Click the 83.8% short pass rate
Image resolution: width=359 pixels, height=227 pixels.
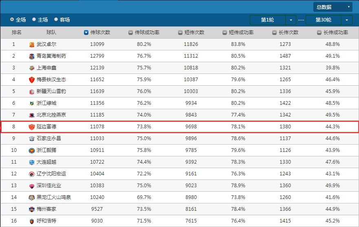238,44
